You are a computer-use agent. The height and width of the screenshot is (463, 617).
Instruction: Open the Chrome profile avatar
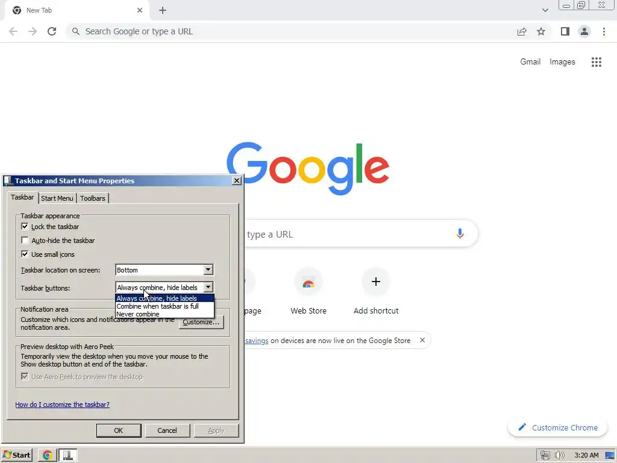pos(584,31)
